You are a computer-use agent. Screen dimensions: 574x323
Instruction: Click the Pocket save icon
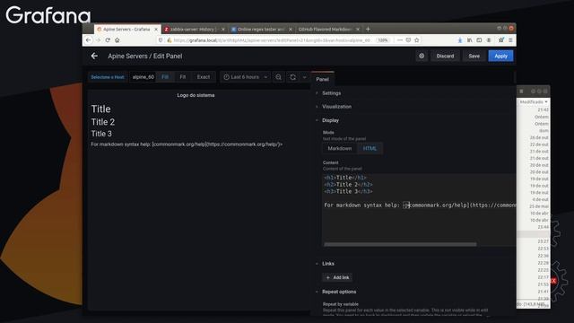(408, 39)
